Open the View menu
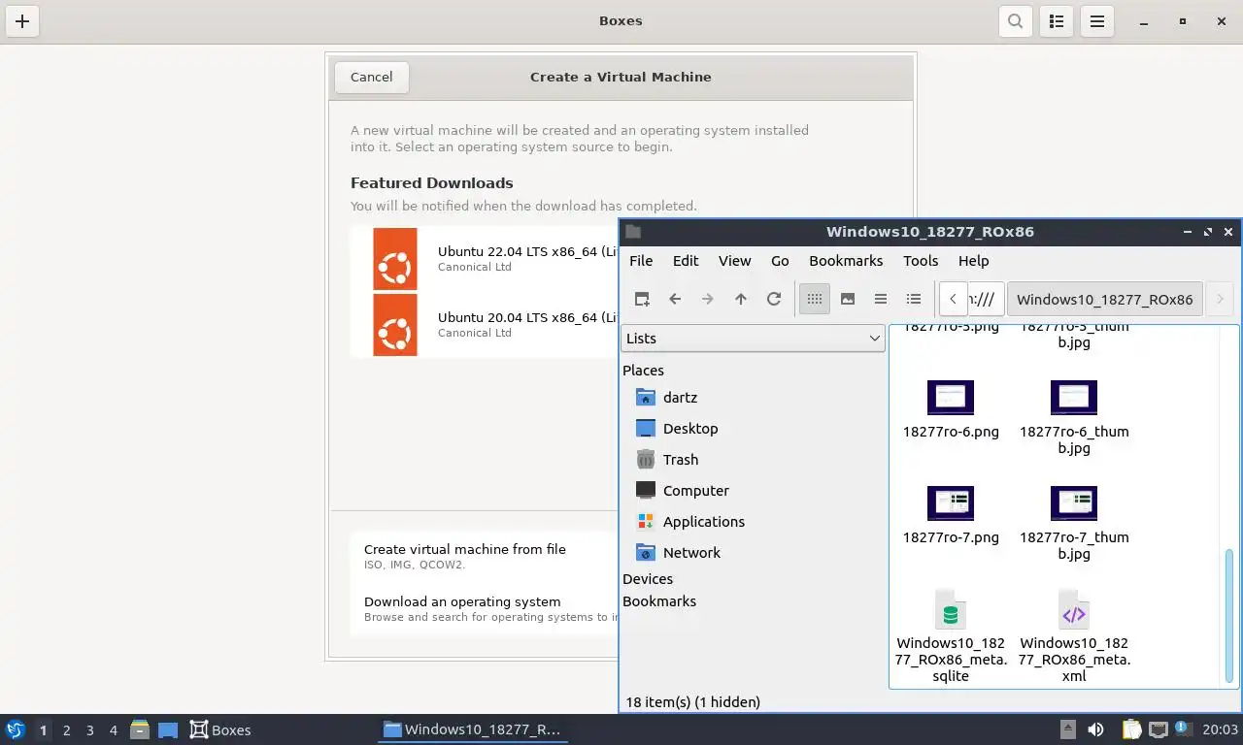This screenshot has height=745, width=1243. (734, 260)
